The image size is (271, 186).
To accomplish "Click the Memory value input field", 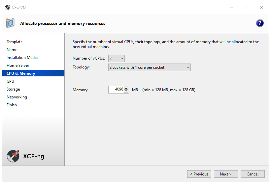I will point(116,90).
